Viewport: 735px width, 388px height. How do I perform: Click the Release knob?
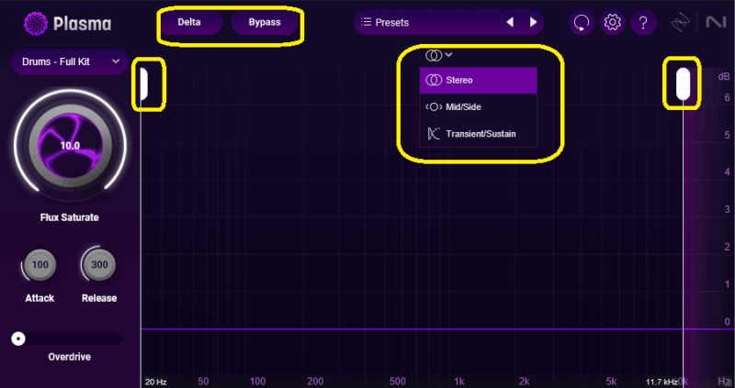(x=98, y=266)
